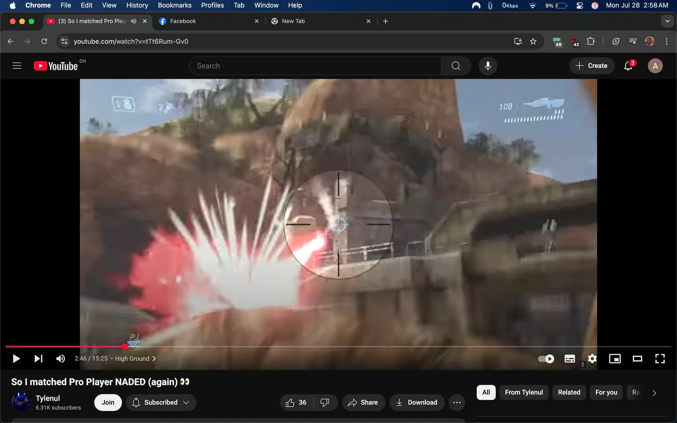Switch to theater mode

coord(637,359)
